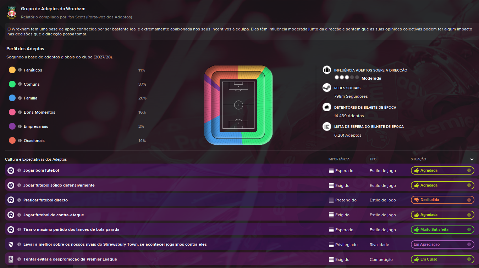Click the football icon on Jogar futebol sólido defensivamente
Image resolution: width=479 pixels, height=268 pixels.
click(11, 185)
